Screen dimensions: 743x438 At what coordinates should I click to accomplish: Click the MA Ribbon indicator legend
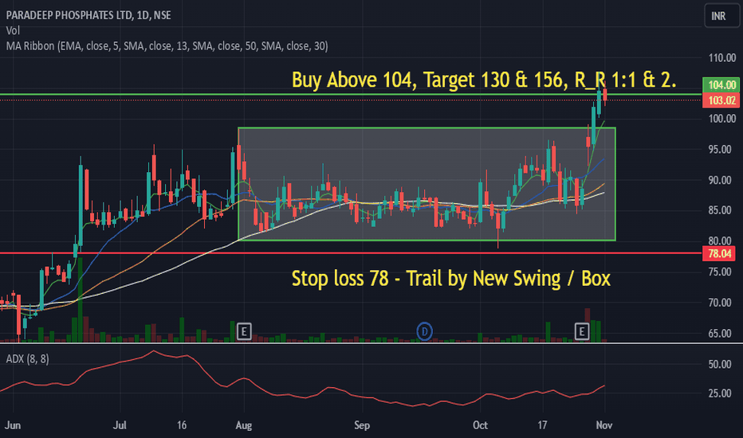167,46
